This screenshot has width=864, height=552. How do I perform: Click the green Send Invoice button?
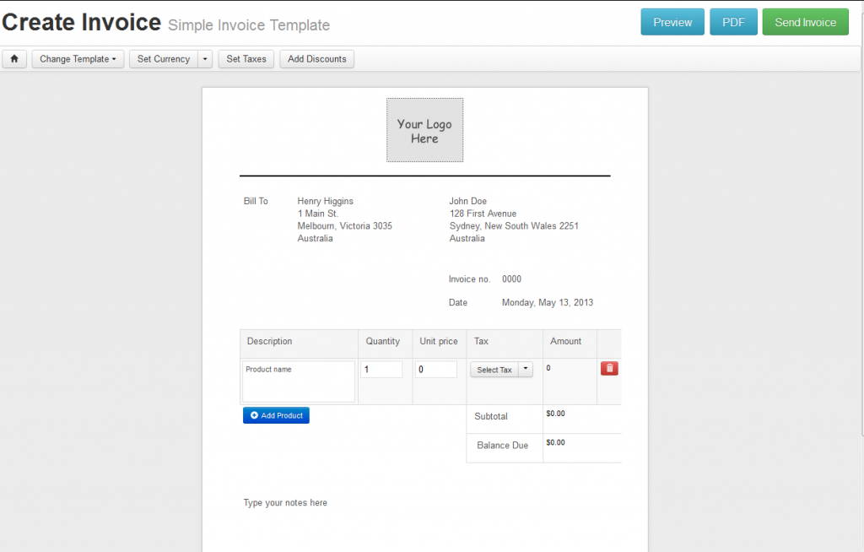tap(805, 22)
